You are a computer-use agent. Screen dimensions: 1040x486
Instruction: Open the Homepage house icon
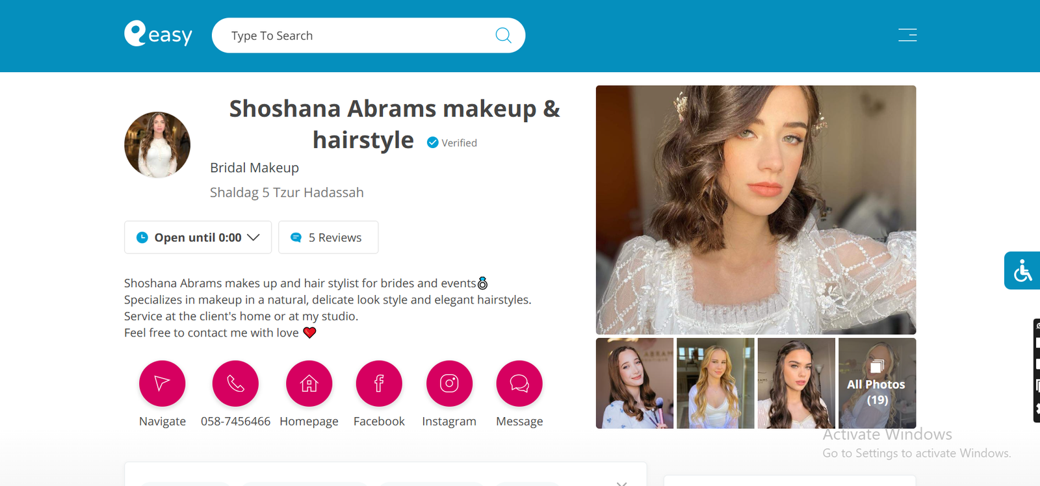[x=309, y=383]
